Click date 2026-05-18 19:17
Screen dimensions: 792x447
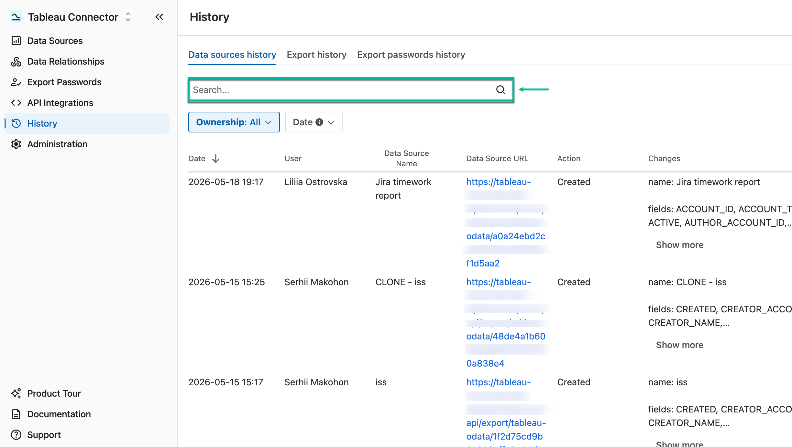[x=226, y=182]
